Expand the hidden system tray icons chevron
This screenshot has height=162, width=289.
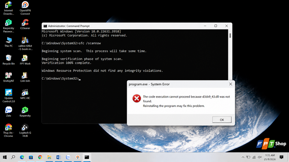pos(243,157)
